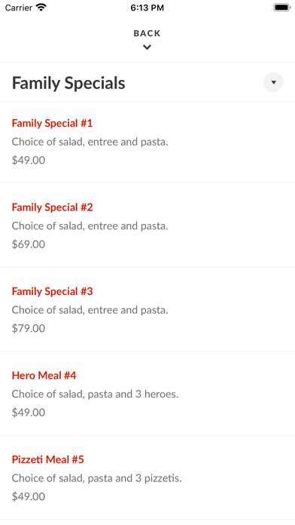Click Family Special #2 description text
Screen dimensions: 295x525
[x=90, y=226]
